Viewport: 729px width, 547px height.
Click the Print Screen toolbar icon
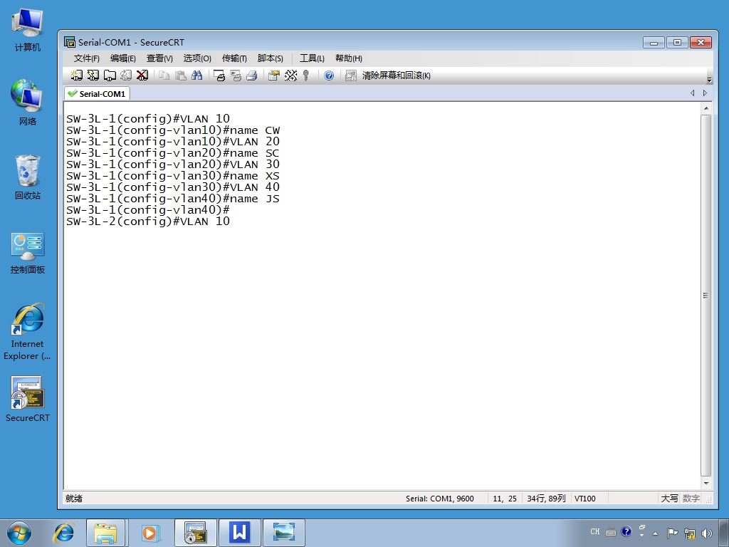coord(219,75)
